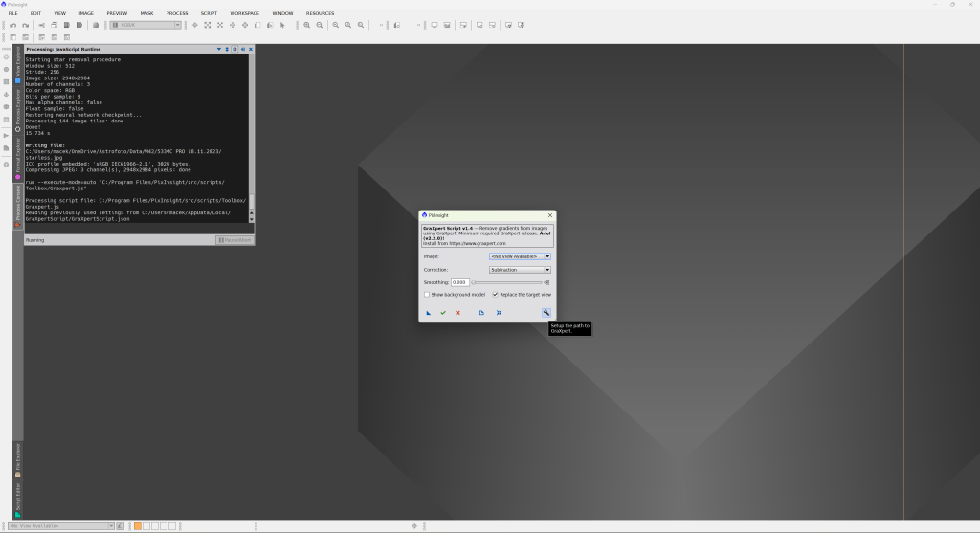Click the reset icon in GraXpert dialog
The image size is (980, 533).
(499, 313)
